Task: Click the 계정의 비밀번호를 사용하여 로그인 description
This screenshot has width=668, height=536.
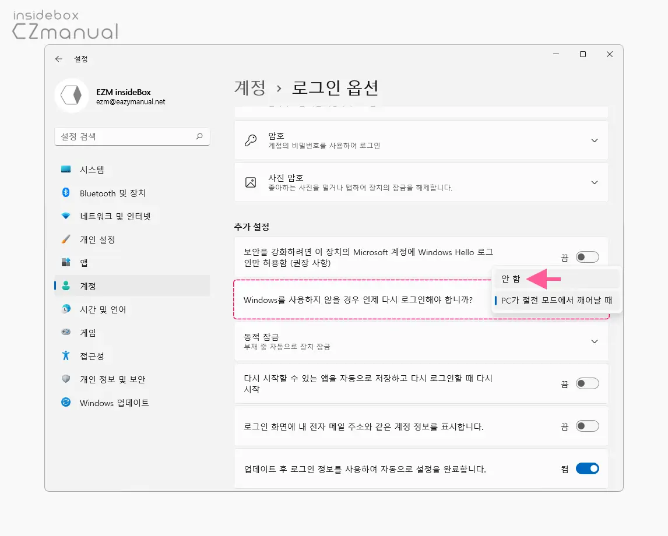Action: (324, 146)
